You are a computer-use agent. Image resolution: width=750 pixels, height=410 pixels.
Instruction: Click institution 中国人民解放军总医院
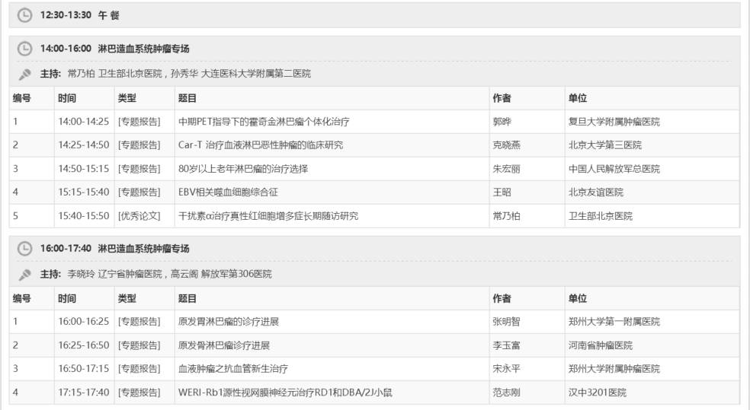pos(614,169)
